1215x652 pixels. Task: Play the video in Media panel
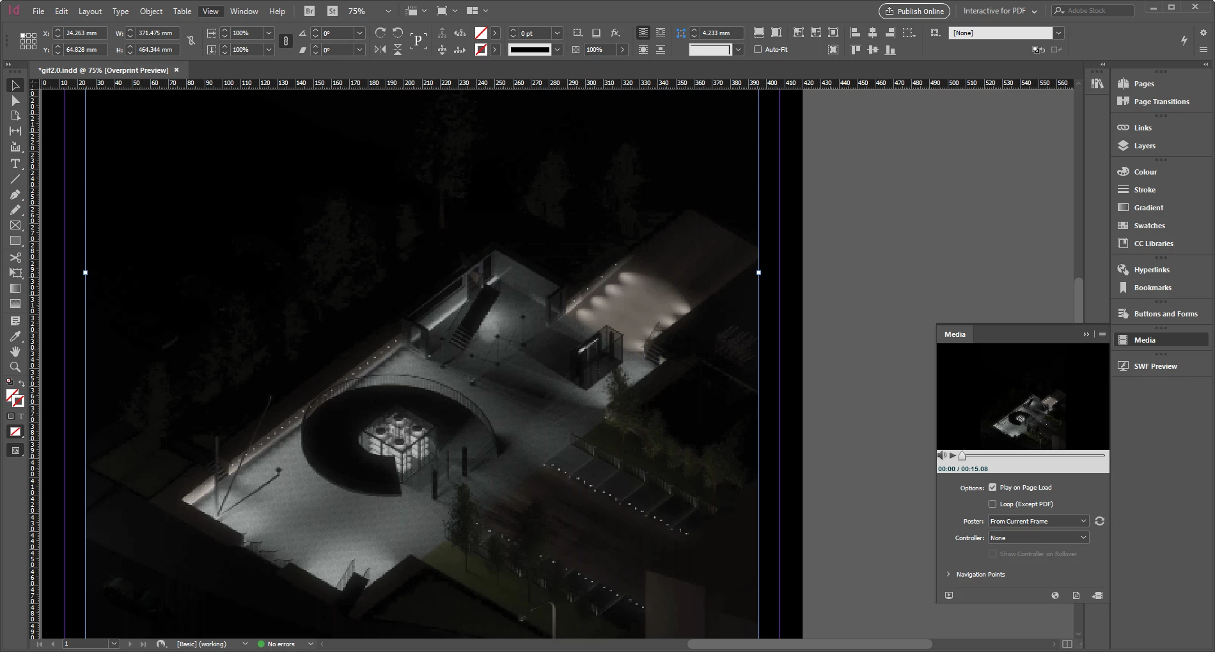(953, 455)
